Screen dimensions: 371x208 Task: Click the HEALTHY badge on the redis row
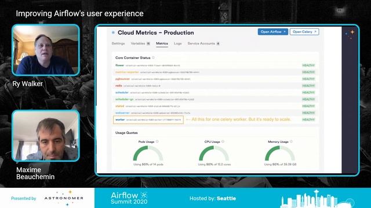(308, 86)
